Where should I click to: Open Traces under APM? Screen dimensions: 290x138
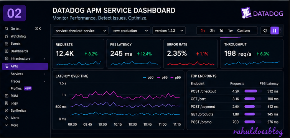(x=15, y=81)
